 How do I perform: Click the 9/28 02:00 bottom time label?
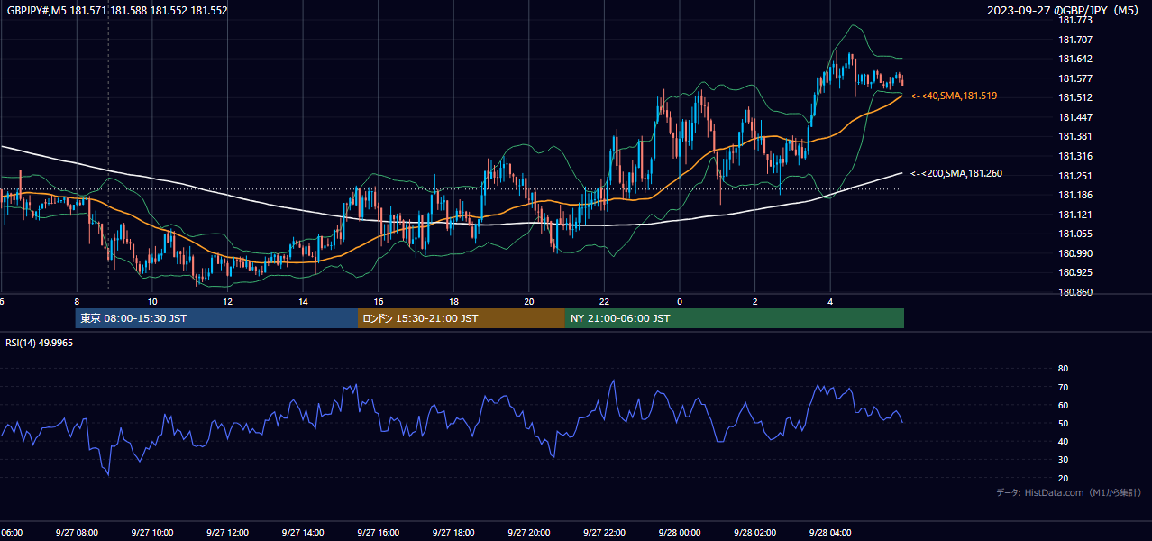pyautogui.click(x=754, y=533)
